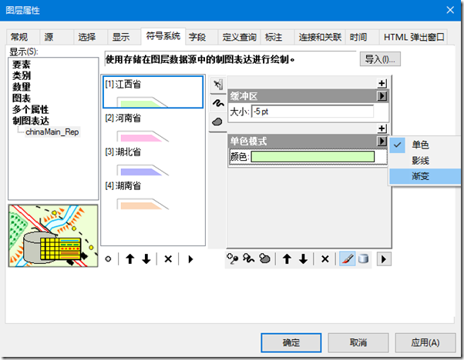This screenshot has width=464, height=360.
Task: Select 河南省 pink symbol preview
Action: click(x=143, y=137)
